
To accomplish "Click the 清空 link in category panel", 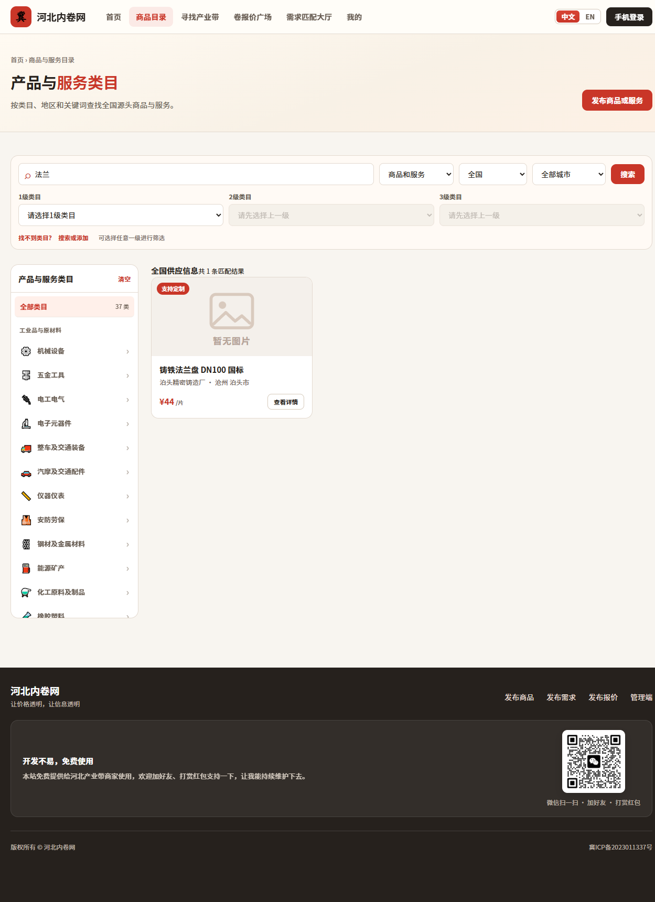I will [124, 280].
